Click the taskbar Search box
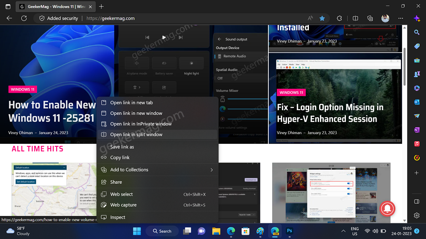426x239 pixels. (162, 231)
